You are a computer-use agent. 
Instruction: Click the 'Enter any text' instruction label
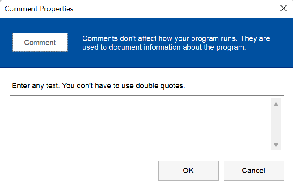click(99, 86)
